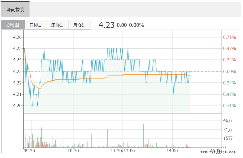Viewport: 243px width, 158px height.
Task: Click the green 0.71% percent axis label
Action: pos(229,106)
